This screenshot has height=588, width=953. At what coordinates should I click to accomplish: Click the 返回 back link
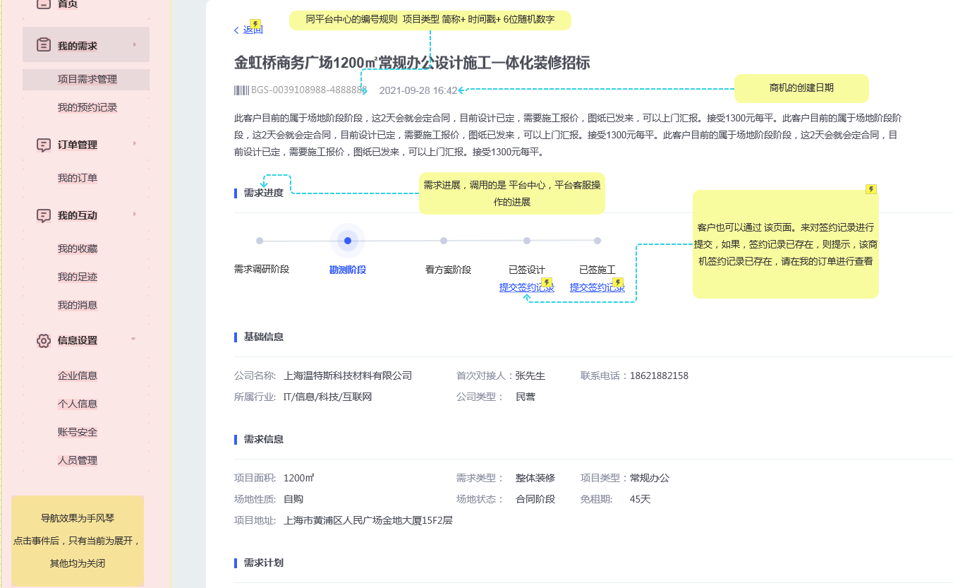(253, 30)
